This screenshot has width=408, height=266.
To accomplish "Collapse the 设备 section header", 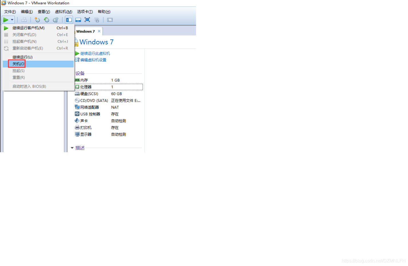I will pos(80,74).
